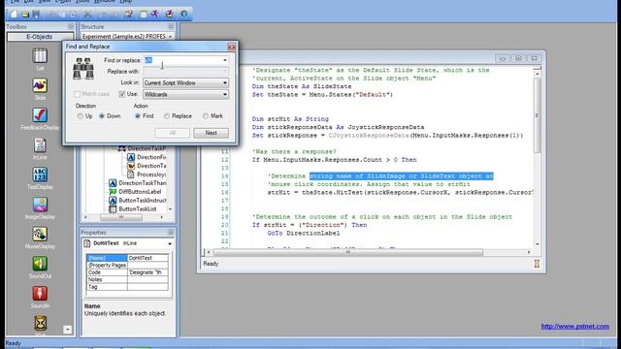Open the Find or replace dropdown arrow
This screenshot has height=349, width=621.
224,60
